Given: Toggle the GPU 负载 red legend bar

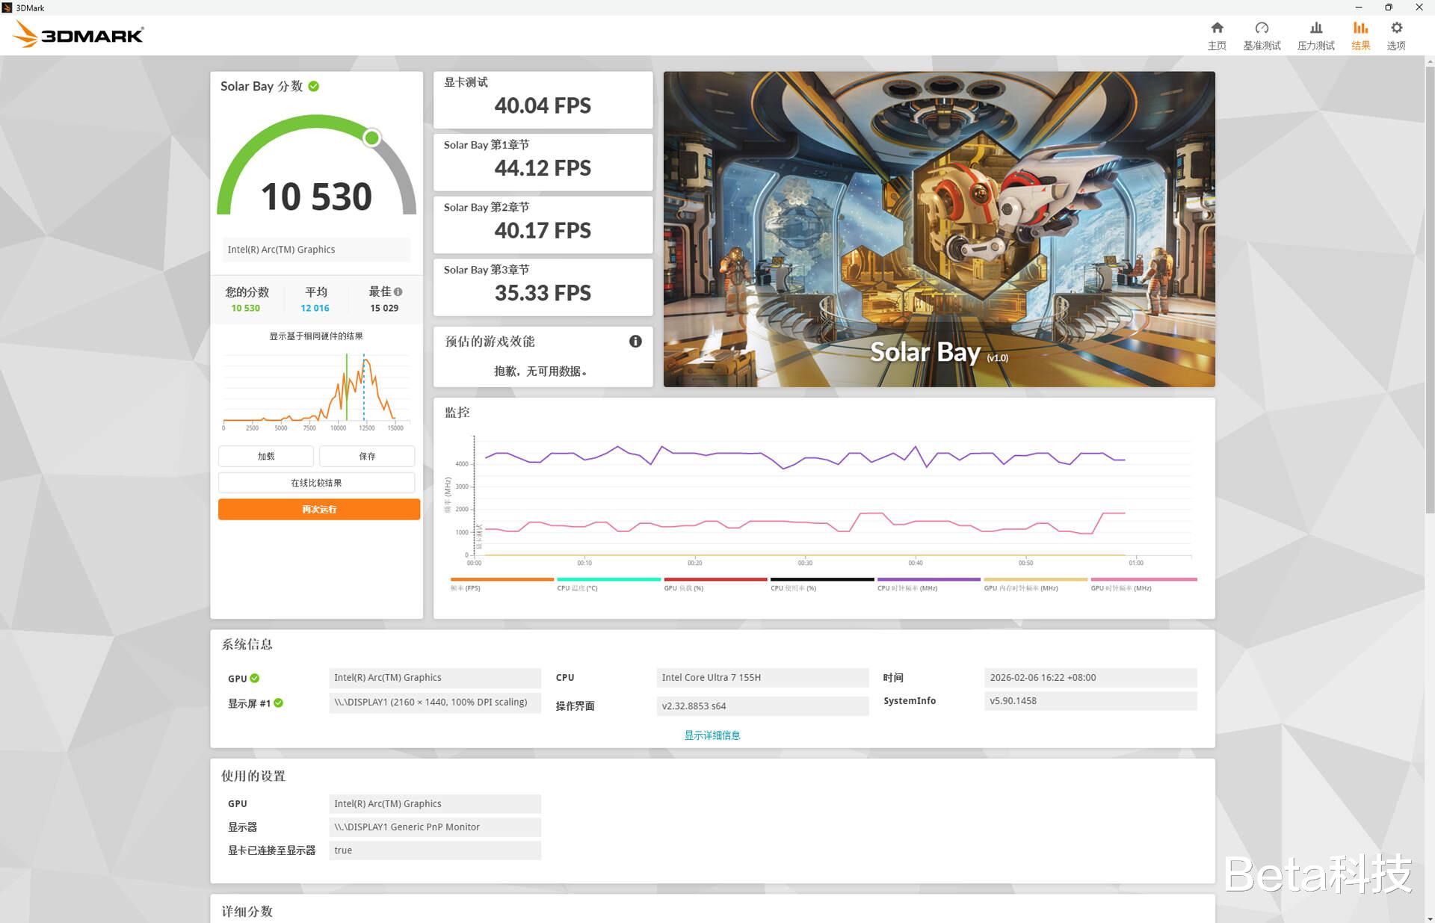Looking at the screenshot, I should 715,579.
